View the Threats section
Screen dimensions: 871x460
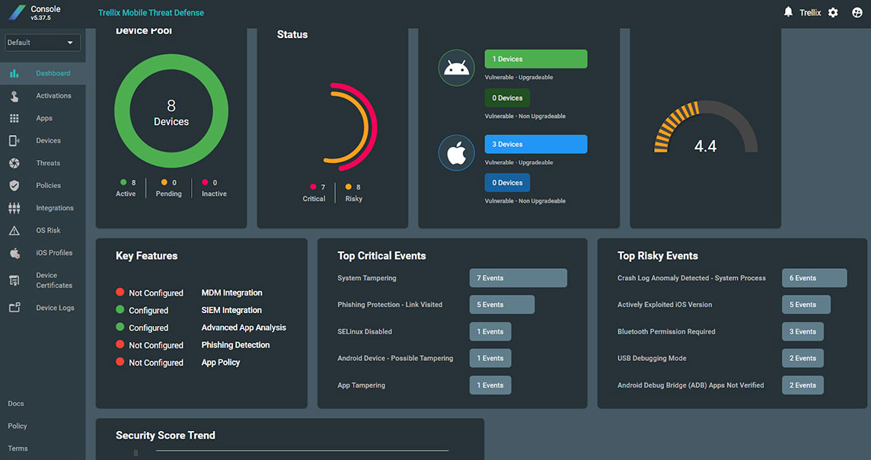pyautogui.click(x=48, y=162)
